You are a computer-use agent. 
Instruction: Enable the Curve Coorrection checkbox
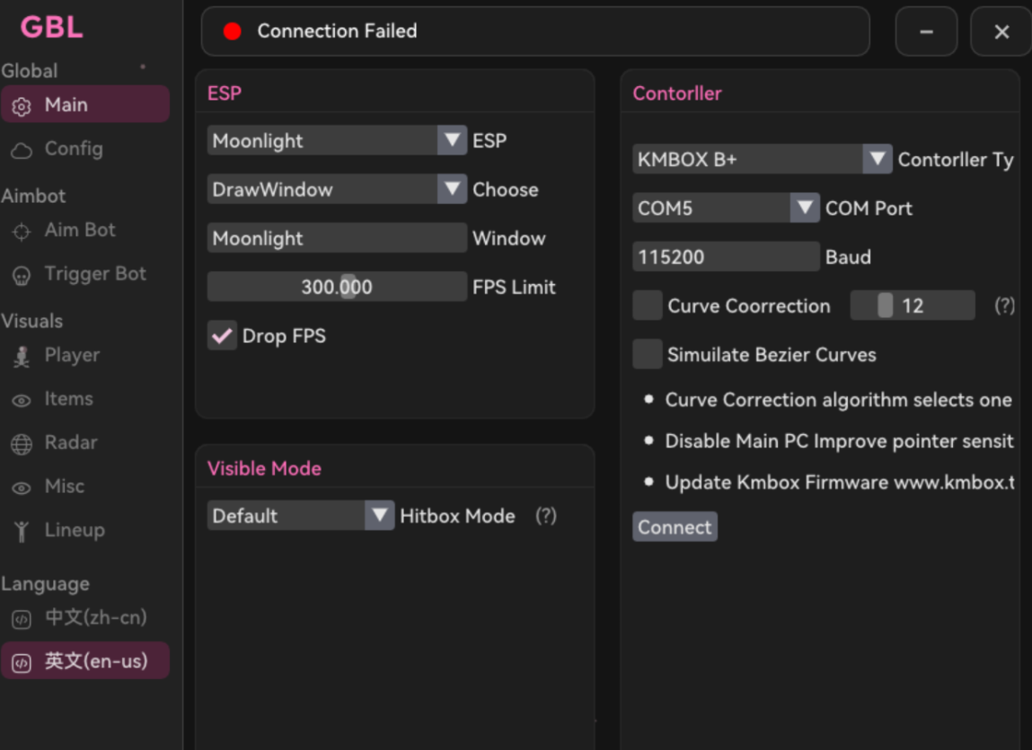(647, 305)
